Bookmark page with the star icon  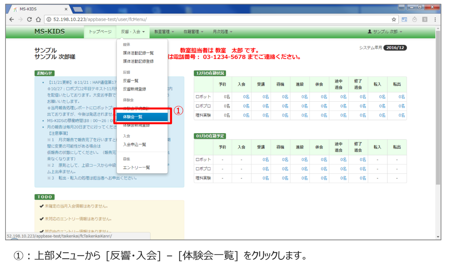[x=394, y=20]
